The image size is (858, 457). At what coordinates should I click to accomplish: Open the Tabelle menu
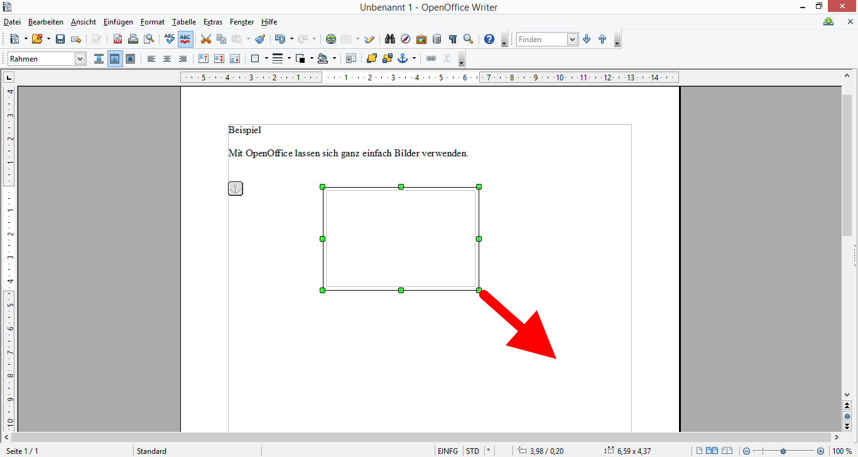pos(184,22)
